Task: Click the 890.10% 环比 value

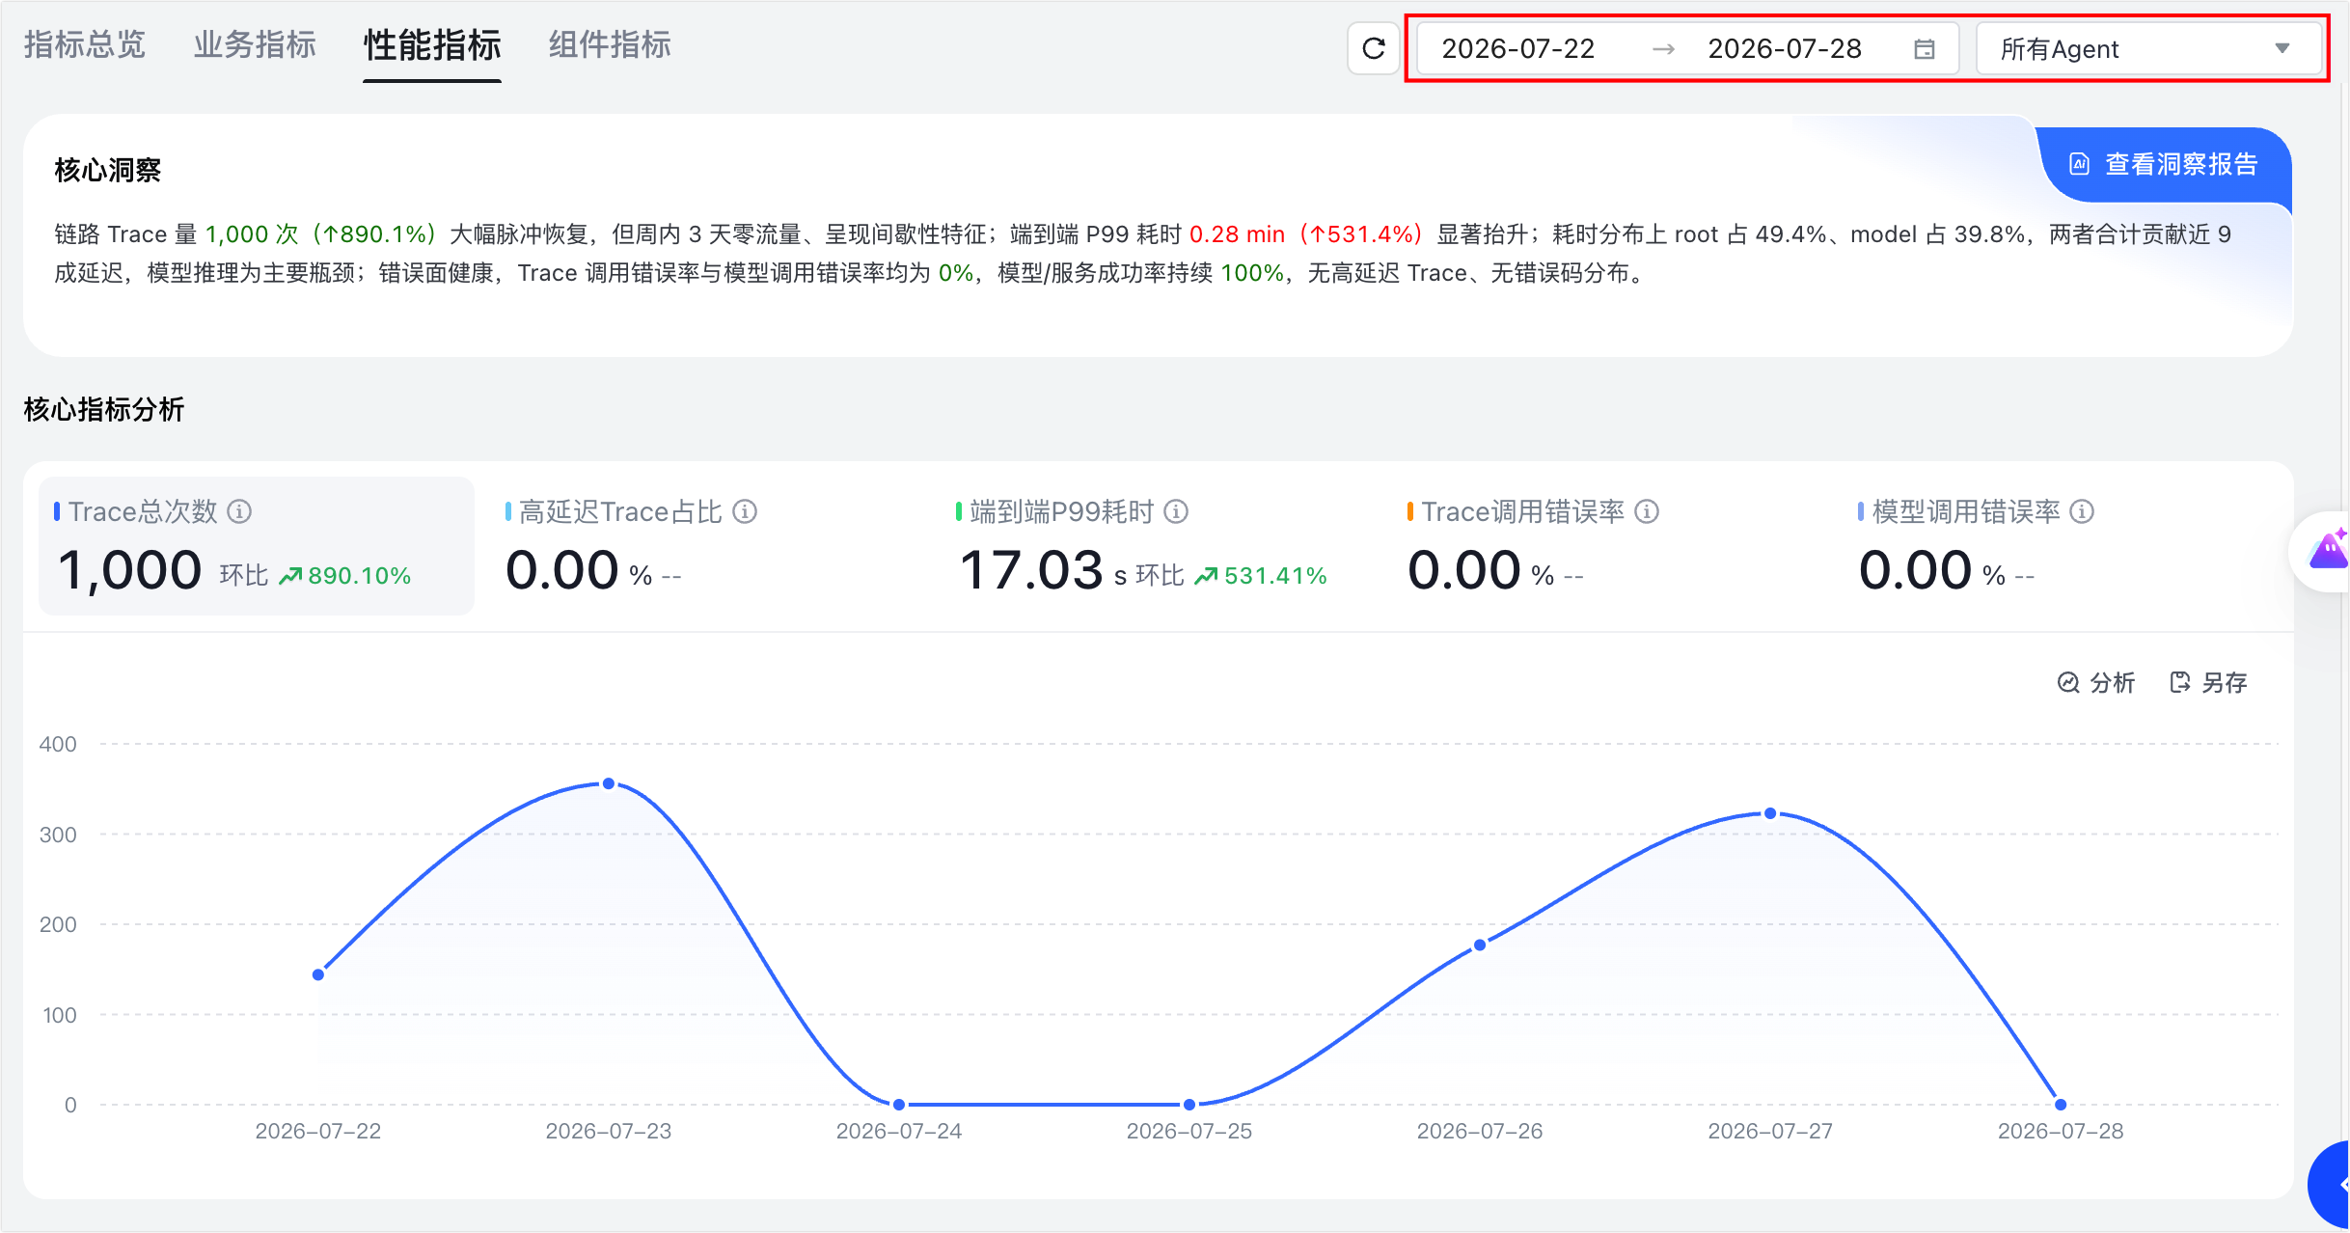Action: (x=345, y=576)
